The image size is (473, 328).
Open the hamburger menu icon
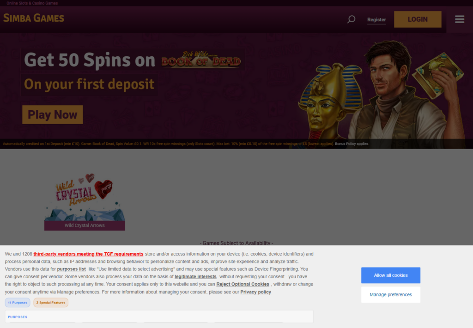pos(460,19)
